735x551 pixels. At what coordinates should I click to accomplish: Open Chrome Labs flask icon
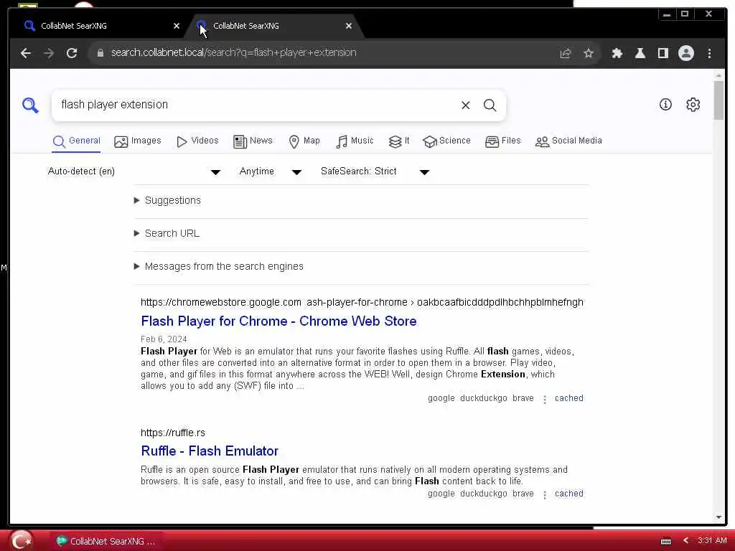point(640,53)
